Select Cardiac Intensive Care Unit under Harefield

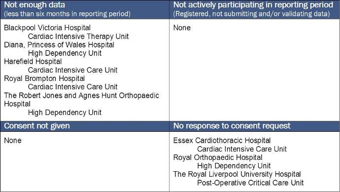[x=72, y=70]
